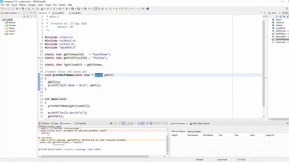
Task: Click the editor vertical scrollbar
Action: click(264, 63)
